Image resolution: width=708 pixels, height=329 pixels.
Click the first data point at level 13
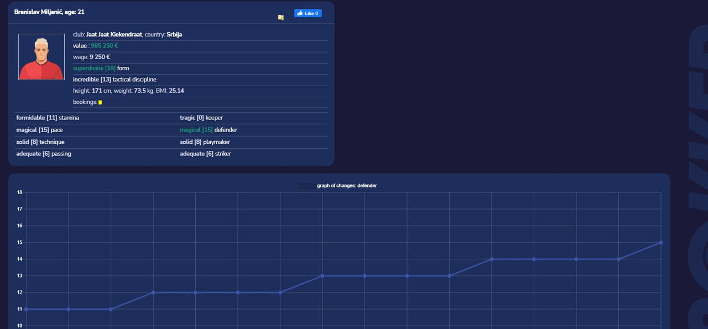tap(322, 276)
